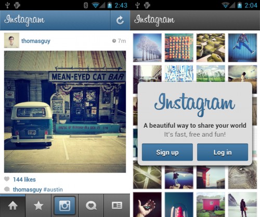Image resolution: width=260 pixels, height=217 pixels.
Task: Open the Mean-Eyed Cat Bar photo
Action: [x=65, y=112]
